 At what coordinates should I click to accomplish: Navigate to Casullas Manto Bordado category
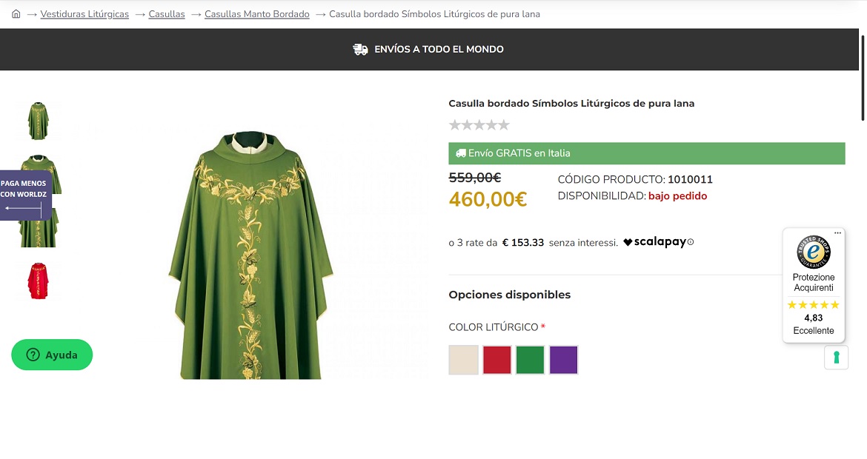pos(257,14)
